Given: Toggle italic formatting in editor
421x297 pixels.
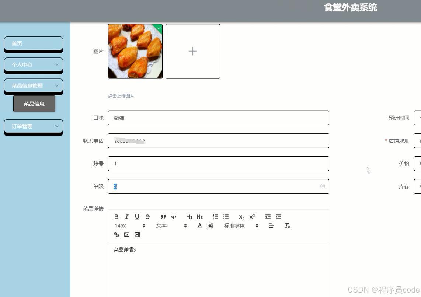Looking at the screenshot, I should (127, 217).
